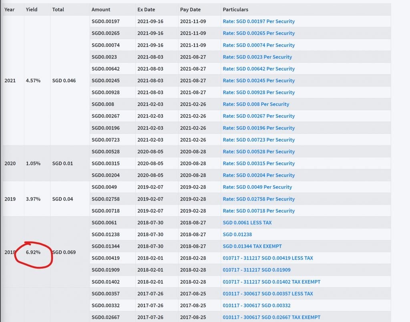Click the "Rate: SGD 0.02758 Per Security" link
410x322 pixels.
coord(259,199)
